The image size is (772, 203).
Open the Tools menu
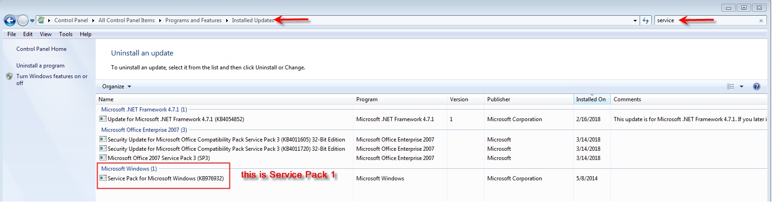click(65, 34)
